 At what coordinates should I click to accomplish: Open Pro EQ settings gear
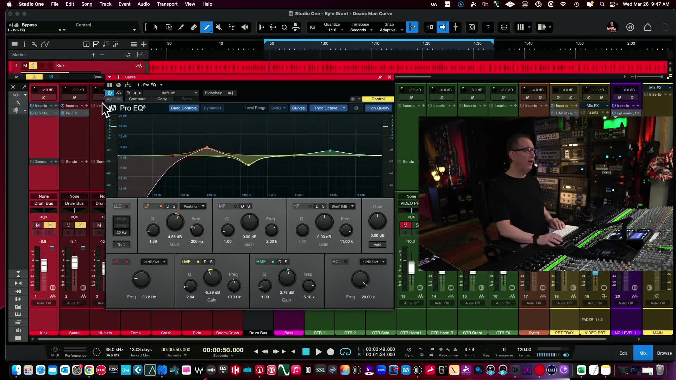click(x=353, y=99)
